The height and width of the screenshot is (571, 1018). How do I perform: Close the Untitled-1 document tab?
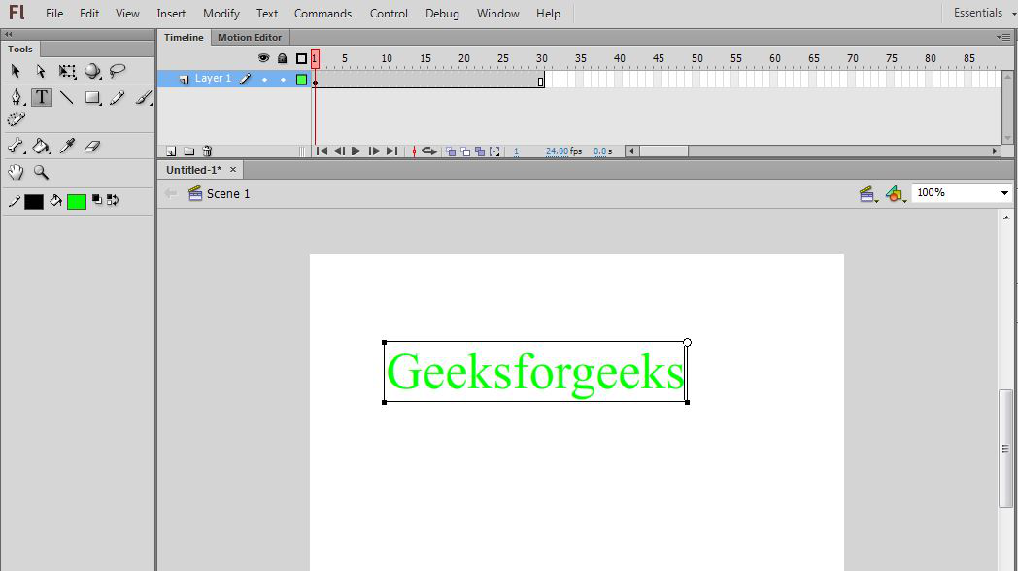click(x=233, y=170)
